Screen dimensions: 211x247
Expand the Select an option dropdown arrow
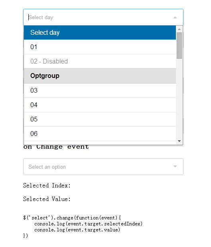coord(175,166)
